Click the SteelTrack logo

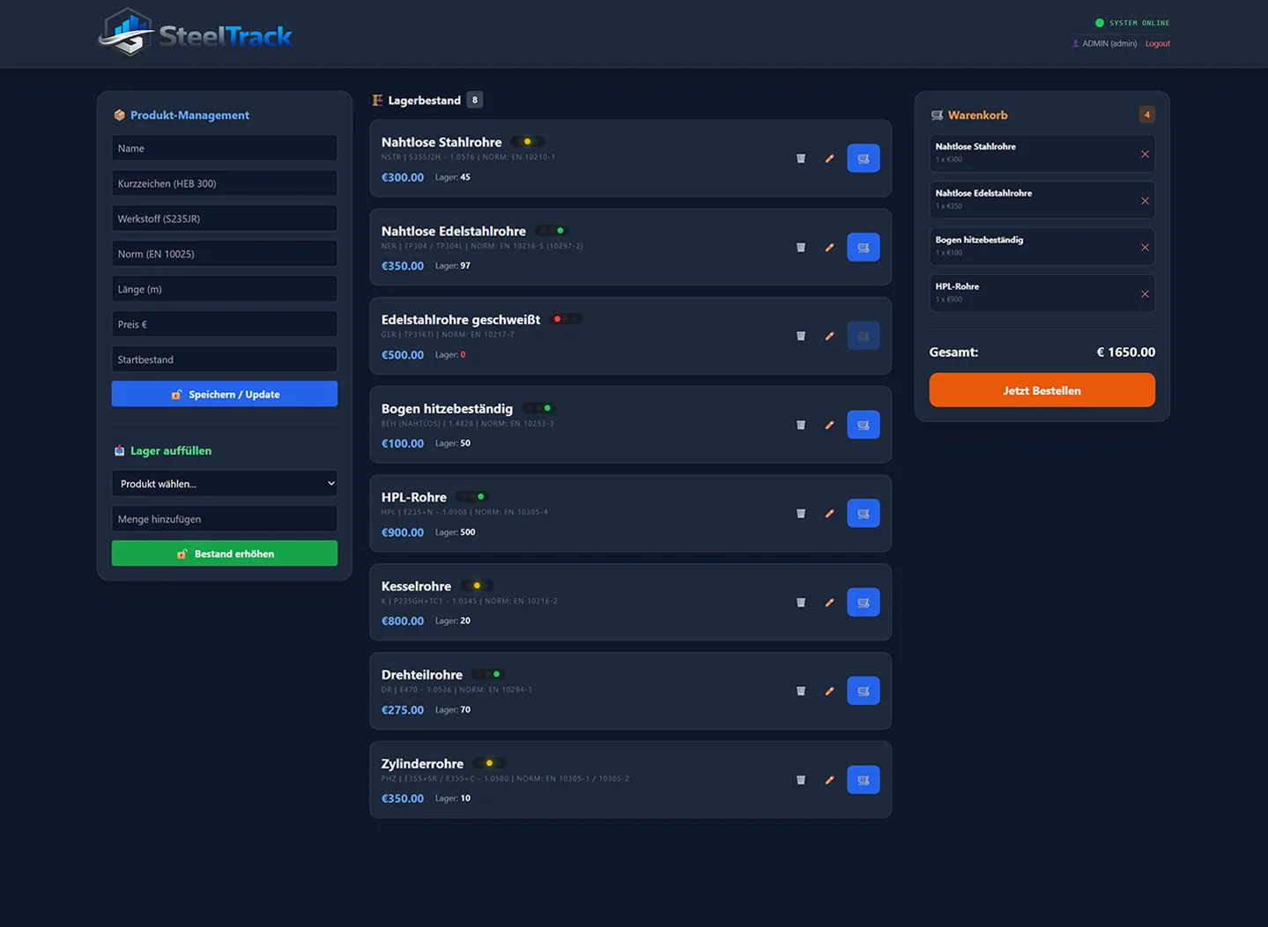click(x=194, y=33)
